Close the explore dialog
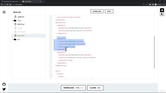Viewport: 166px width, 93px height. (95, 88)
